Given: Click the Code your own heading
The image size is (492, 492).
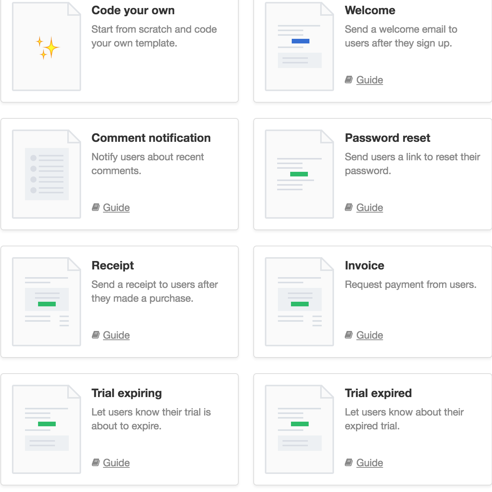Looking at the screenshot, I should [x=133, y=10].
